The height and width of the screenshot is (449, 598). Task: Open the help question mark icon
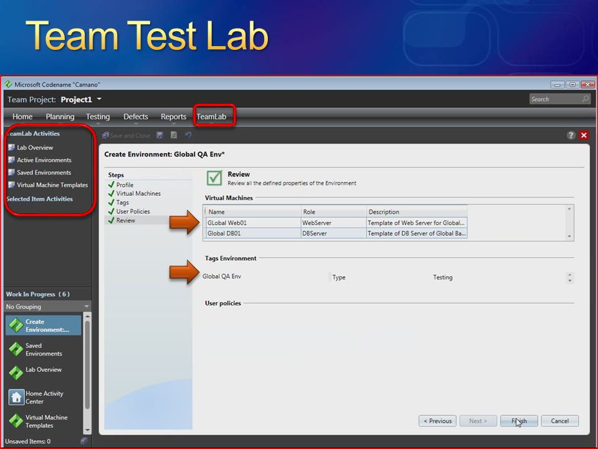click(571, 135)
